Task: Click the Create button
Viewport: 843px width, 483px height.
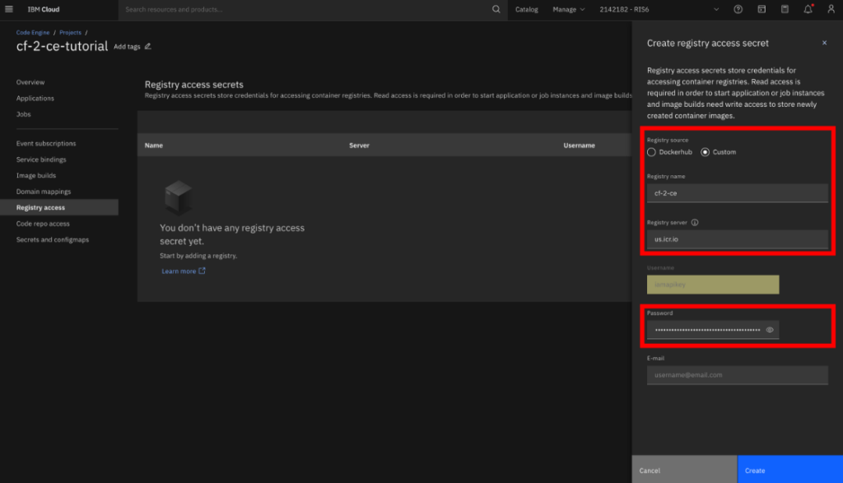Action: (790, 470)
